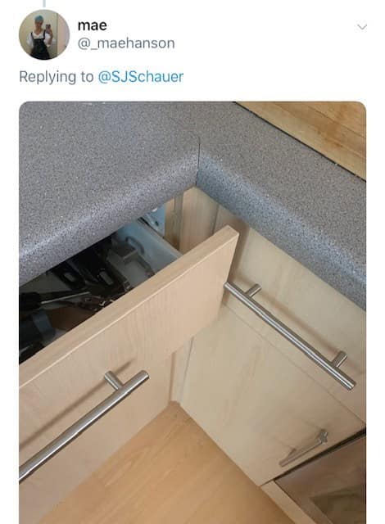Viewport: 385px width, 524px height.
Task: Open the attached kitchen drawer photo
Action: [x=192, y=313]
